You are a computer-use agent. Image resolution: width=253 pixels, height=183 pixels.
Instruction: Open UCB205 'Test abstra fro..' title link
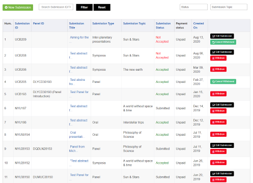click(x=77, y=82)
